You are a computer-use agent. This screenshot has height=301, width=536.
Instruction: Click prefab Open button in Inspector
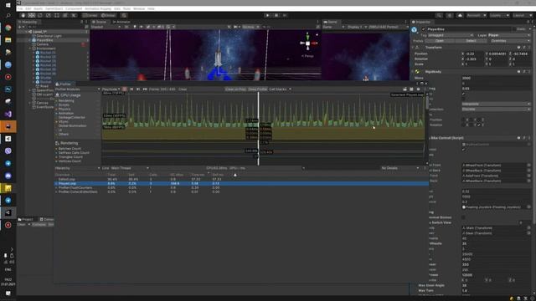(439, 41)
